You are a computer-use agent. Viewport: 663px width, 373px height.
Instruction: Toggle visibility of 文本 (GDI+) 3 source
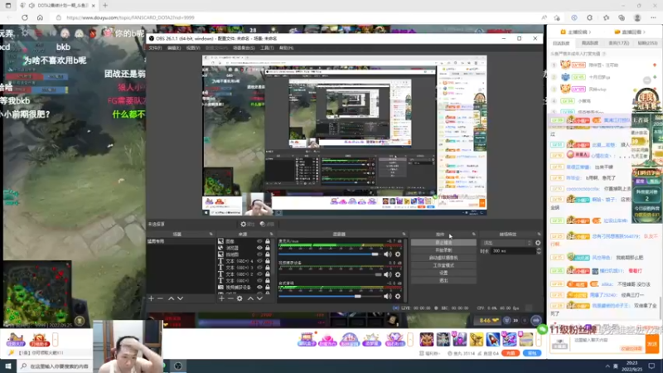point(259,268)
